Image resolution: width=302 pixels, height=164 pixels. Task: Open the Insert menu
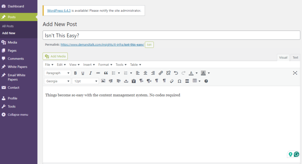(89, 65)
